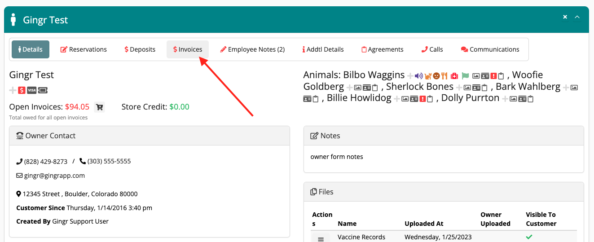This screenshot has width=594, height=242.
Task: Open the Agreements tab
Action: tap(383, 49)
